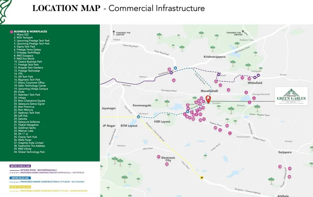Viewport: 313px width, 197px height.
Task: Click the Prestige Green Gables logo box
Action: pos(291,96)
